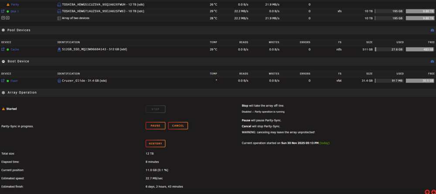Click the drive icon before TOSHIBA 12 TB (sdb)
Image resolution: width=436 pixels, height=194 pixels.
(x=59, y=5)
